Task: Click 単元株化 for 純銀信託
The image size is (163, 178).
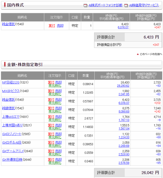Action: point(55,111)
